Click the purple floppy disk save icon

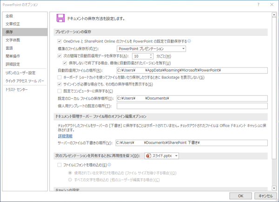pos(60,18)
